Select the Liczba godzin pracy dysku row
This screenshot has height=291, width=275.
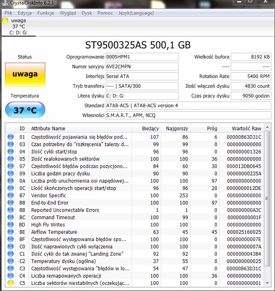(134, 173)
